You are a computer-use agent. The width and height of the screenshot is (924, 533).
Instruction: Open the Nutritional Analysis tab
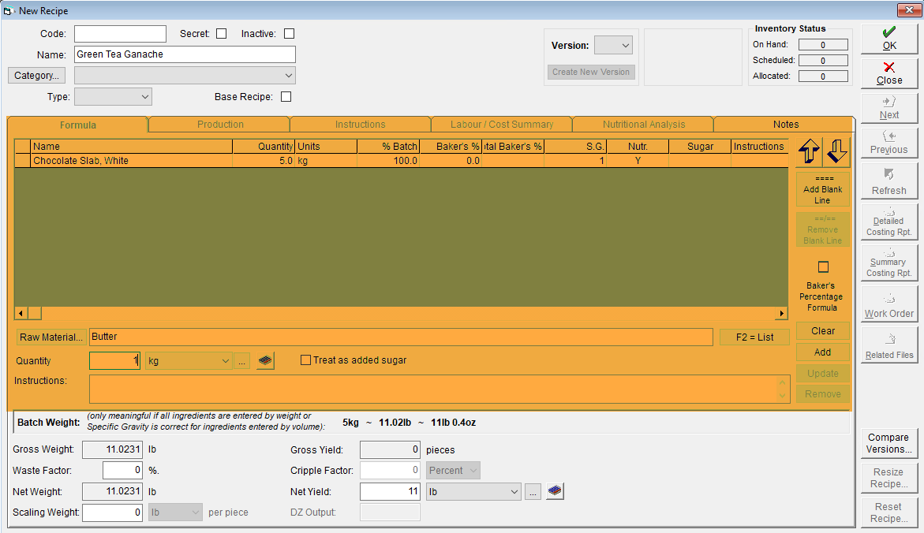tap(644, 125)
